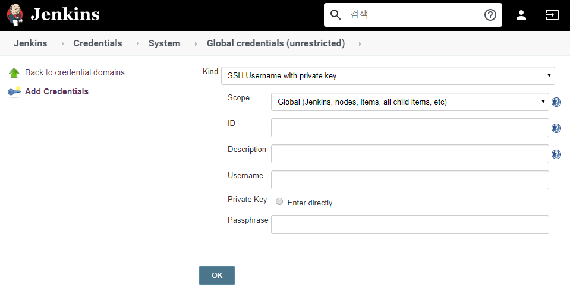Click the key icon beside Add Credentials
Screen dimensions: 570x291
tap(14, 92)
